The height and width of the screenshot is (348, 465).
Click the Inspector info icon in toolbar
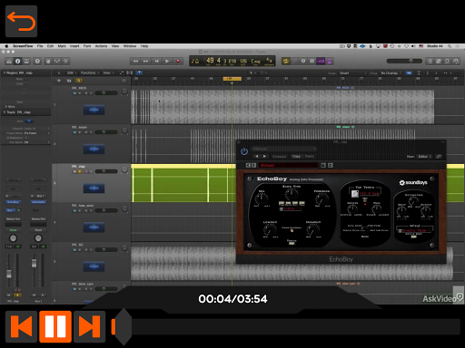pyautogui.click(x=18, y=62)
